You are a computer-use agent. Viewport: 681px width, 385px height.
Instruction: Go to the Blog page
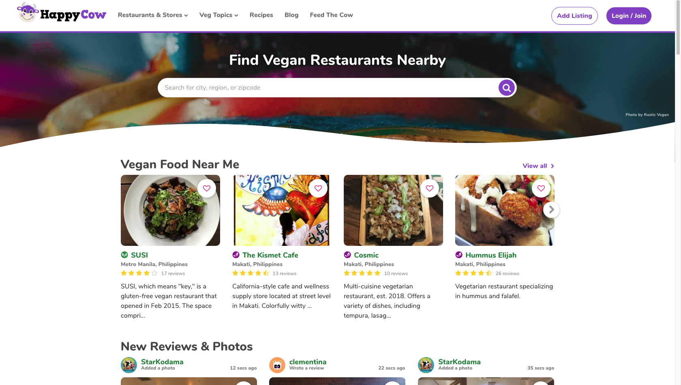pyautogui.click(x=291, y=15)
